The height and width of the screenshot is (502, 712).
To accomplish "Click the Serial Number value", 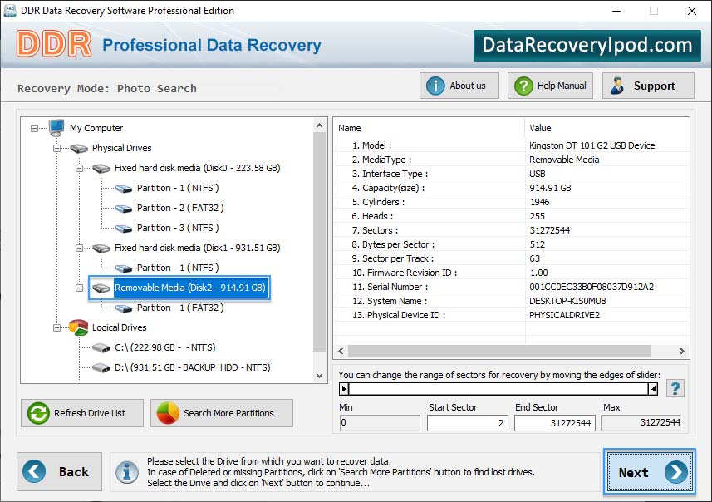I will click(x=592, y=287).
